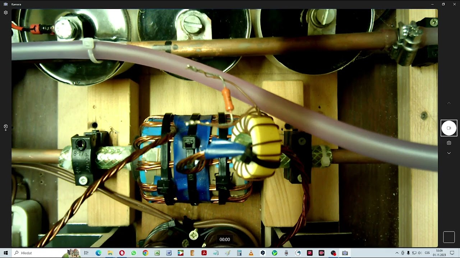Launch Google Chrome from the taskbar
The image size is (460, 258).
145,253
